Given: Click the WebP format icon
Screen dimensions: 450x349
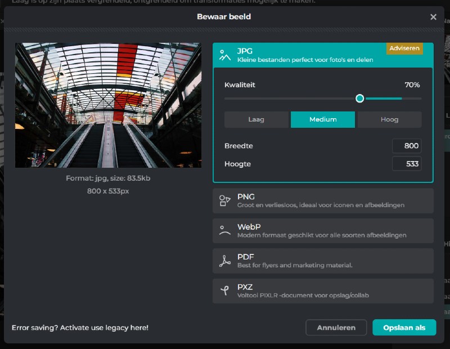Looking at the screenshot, I should [x=225, y=231].
